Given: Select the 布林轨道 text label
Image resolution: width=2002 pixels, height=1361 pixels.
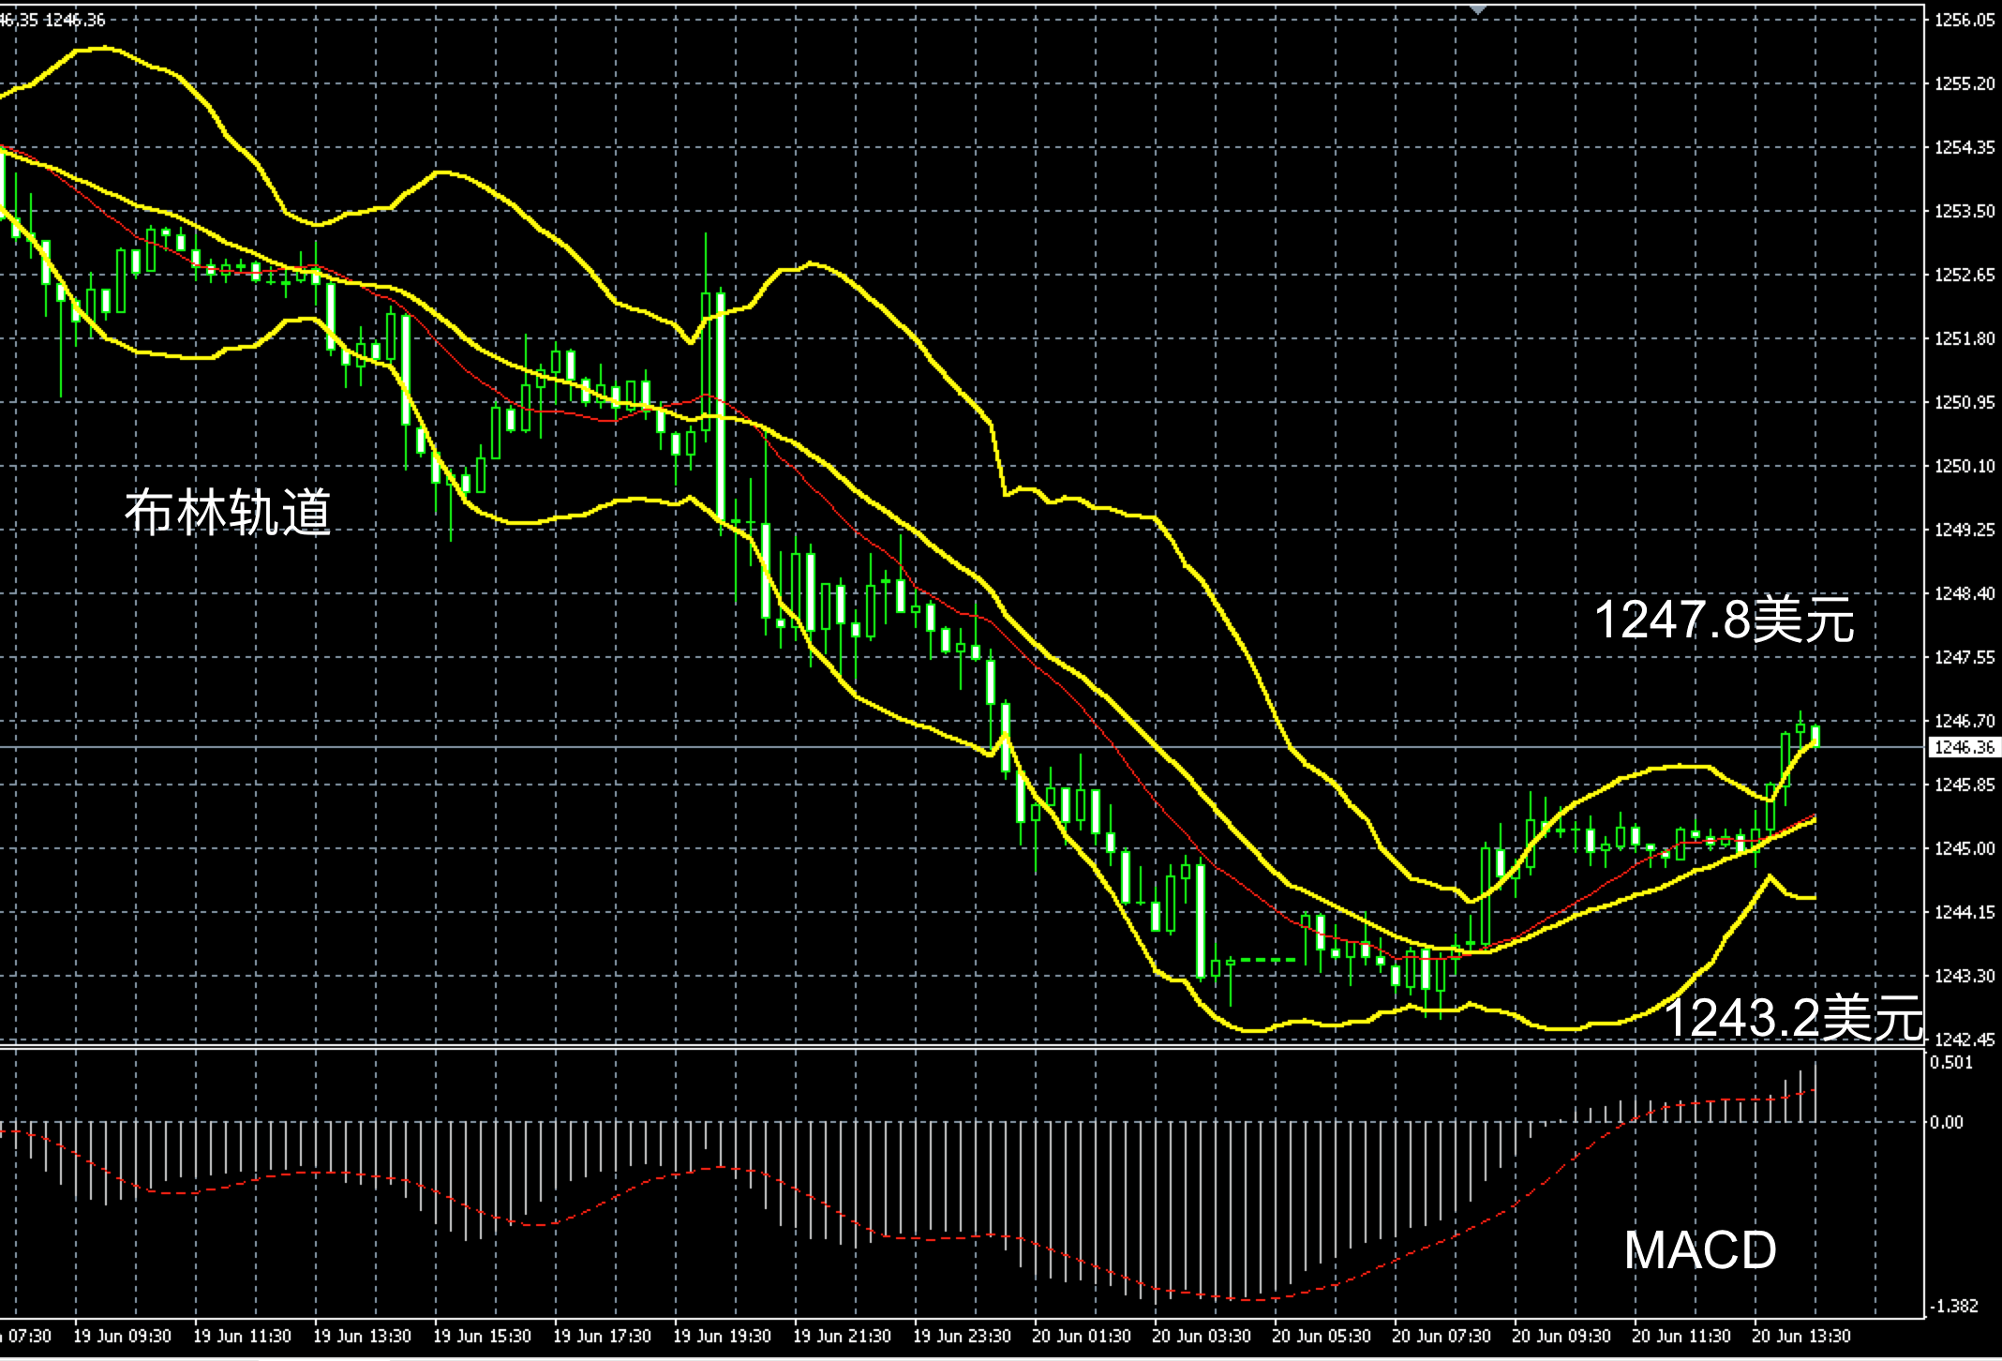Looking at the screenshot, I should pos(228,512).
